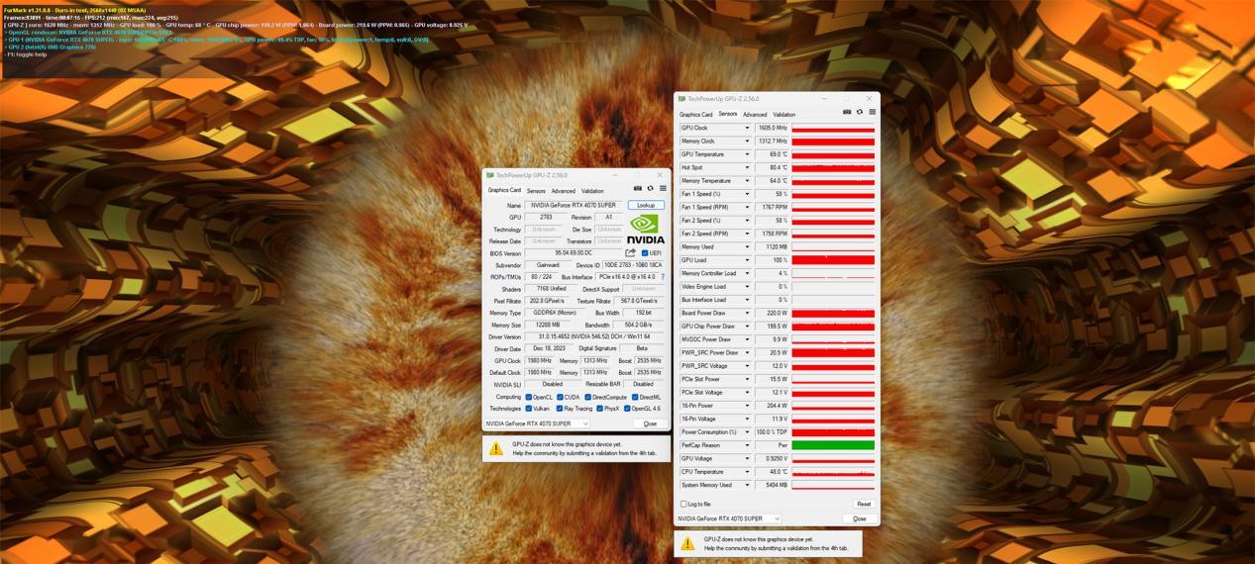Toggle the Vulkan checkbox
The width and height of the screenshot is (1255, 564).
coord(529,408)
